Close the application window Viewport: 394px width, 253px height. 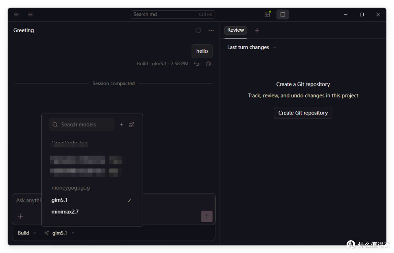pyautogui.click(x=378, y=15)
